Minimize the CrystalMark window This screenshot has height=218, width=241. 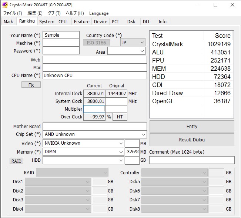point(199,5)
